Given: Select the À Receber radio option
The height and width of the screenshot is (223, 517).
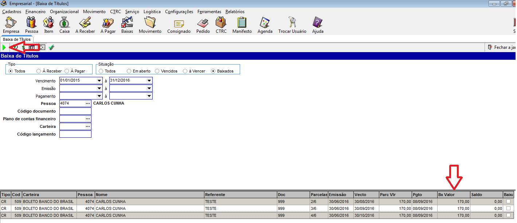Looking at the screenshot, I should point(39,71).
